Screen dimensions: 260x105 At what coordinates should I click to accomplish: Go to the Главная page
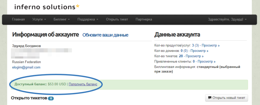pyautogui.click(x=18, y=20)
